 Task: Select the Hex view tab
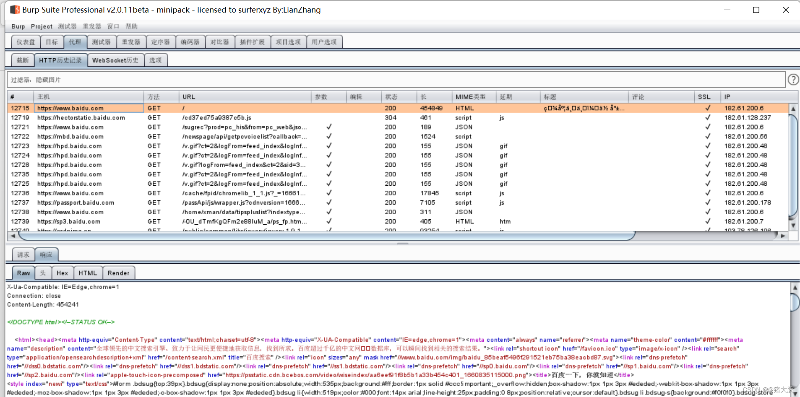[x=63, y=273]
